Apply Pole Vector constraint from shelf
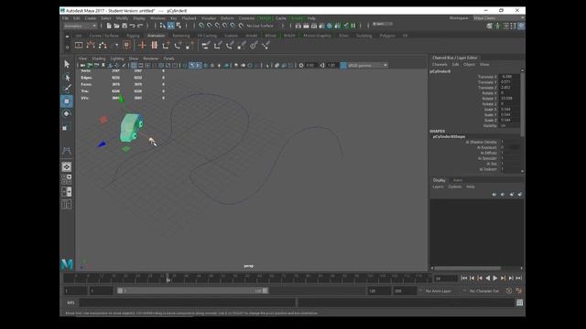 266,45
